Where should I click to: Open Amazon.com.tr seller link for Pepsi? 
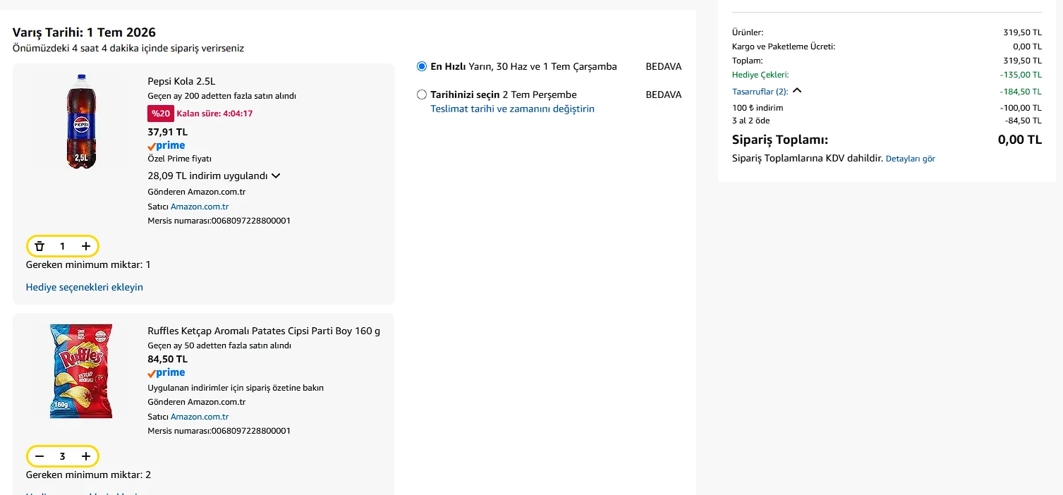point(200,207)
